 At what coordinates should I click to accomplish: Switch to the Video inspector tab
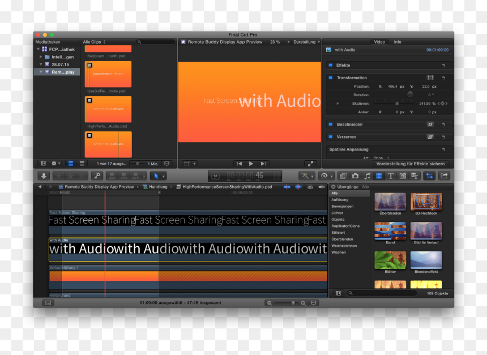click(x=379, y=42)
